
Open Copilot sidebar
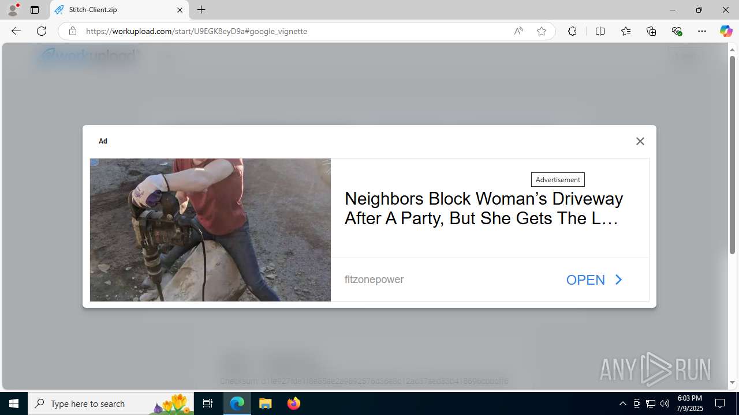726,31
